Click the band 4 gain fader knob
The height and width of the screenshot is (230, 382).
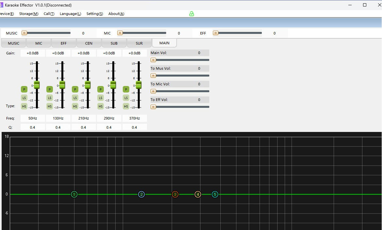pyautogui.click(x=113, y=85)
